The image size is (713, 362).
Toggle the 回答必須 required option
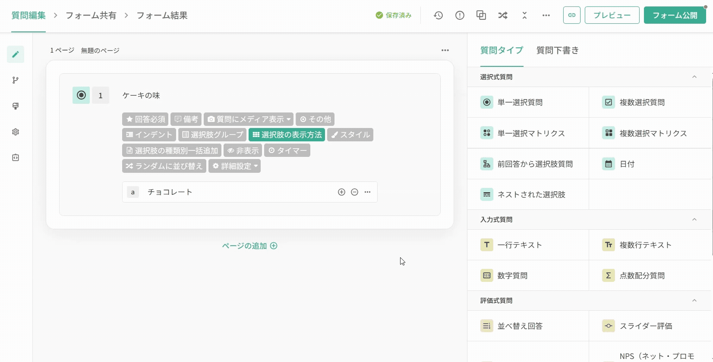tap(145, 119)
